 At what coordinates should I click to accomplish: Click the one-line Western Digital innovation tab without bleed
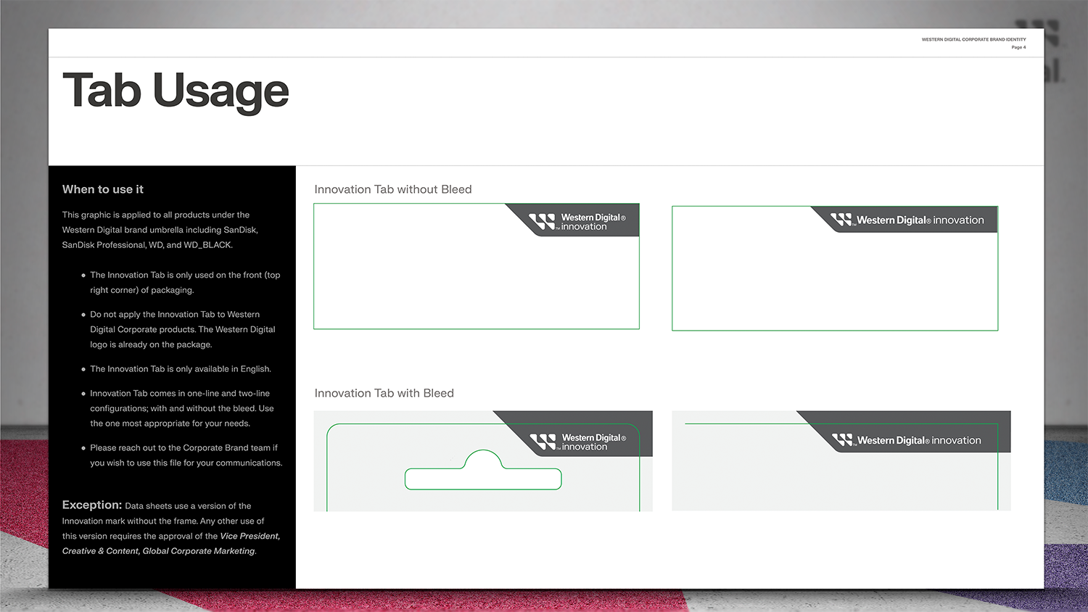point(904,220)
